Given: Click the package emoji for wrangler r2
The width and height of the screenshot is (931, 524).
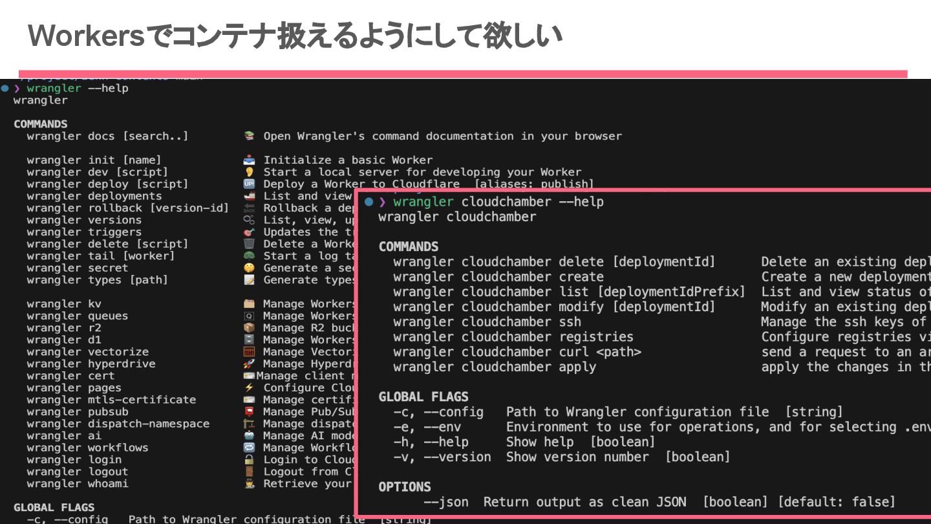Looking at the screenshot, I should 249,328.
